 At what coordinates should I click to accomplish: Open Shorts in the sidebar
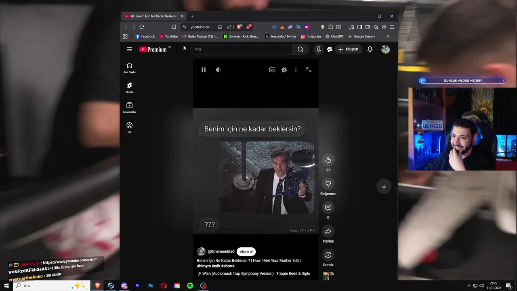pyautogui.click(x=129, y=88)
